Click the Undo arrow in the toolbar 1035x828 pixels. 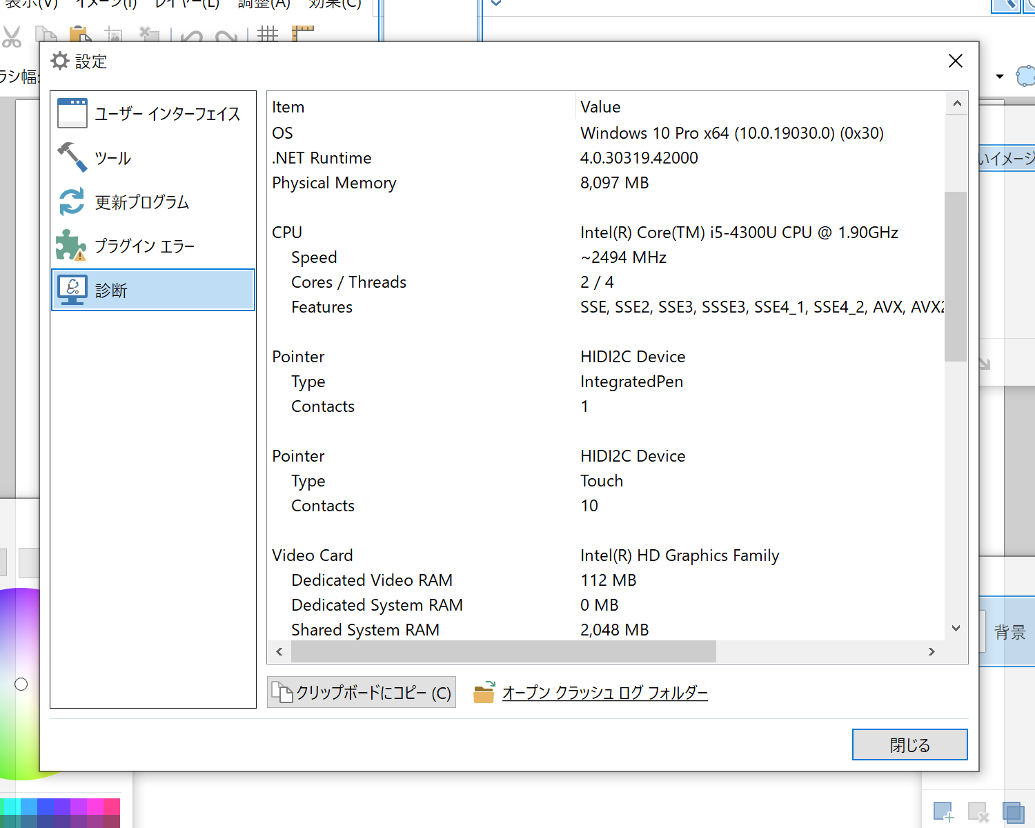pos(192,37)
